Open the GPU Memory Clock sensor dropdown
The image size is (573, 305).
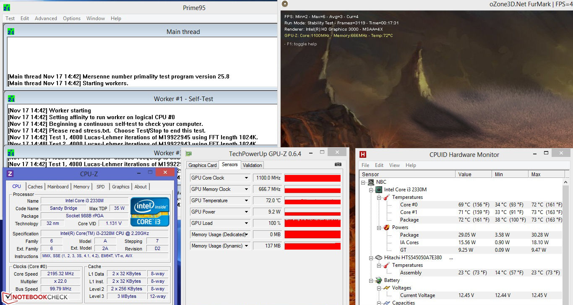(247, 189)
